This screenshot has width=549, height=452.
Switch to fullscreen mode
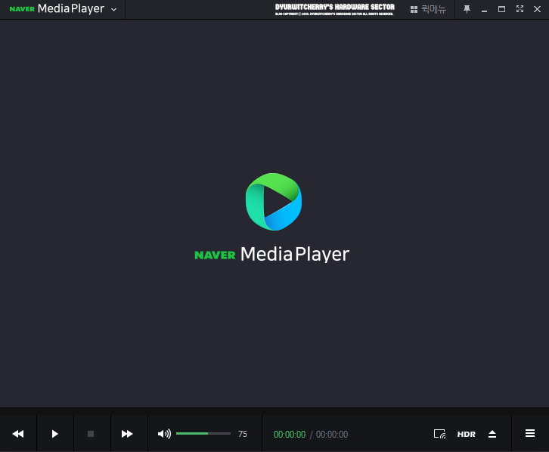[x=520, y=9]
